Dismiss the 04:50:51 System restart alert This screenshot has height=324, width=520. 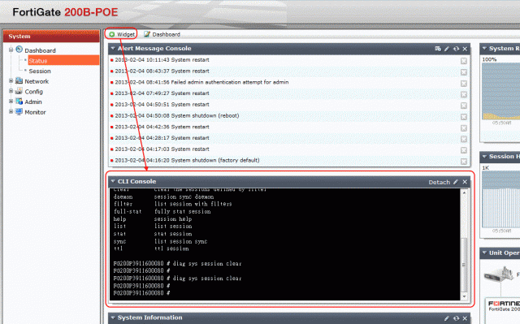point(464,106)
